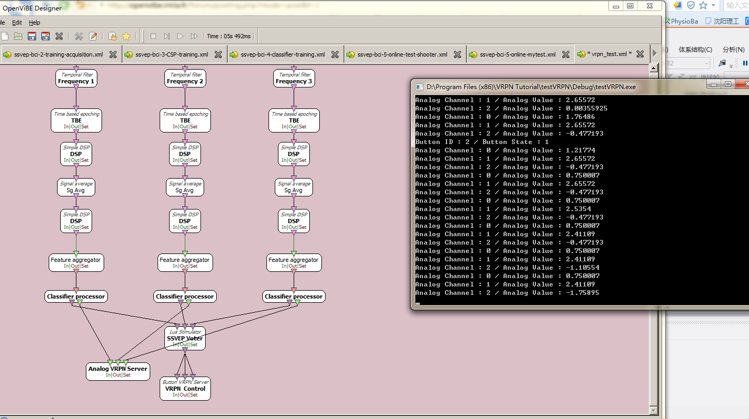Expand the dropdown arrow next to the star
The image size is (749, 419).
(x=714, y=5)
